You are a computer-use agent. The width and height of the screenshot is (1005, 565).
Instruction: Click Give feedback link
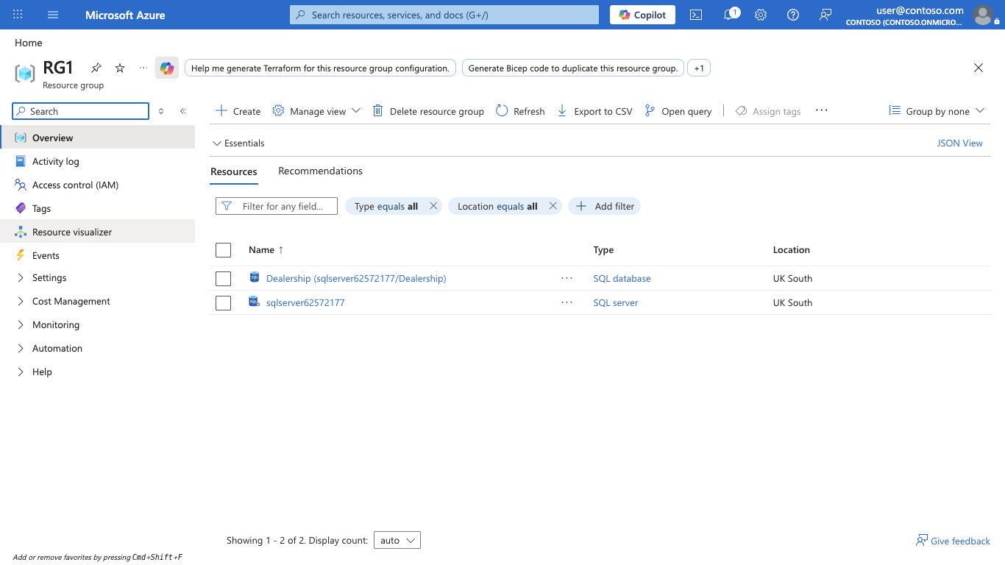(953, 541)
